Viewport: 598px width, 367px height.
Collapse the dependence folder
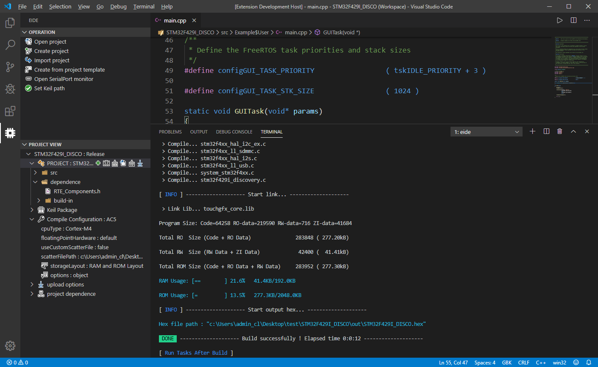[35, 182]
